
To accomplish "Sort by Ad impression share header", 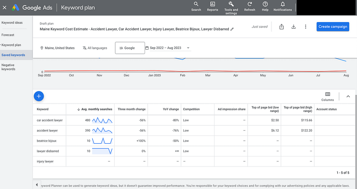I will (232, 109).
